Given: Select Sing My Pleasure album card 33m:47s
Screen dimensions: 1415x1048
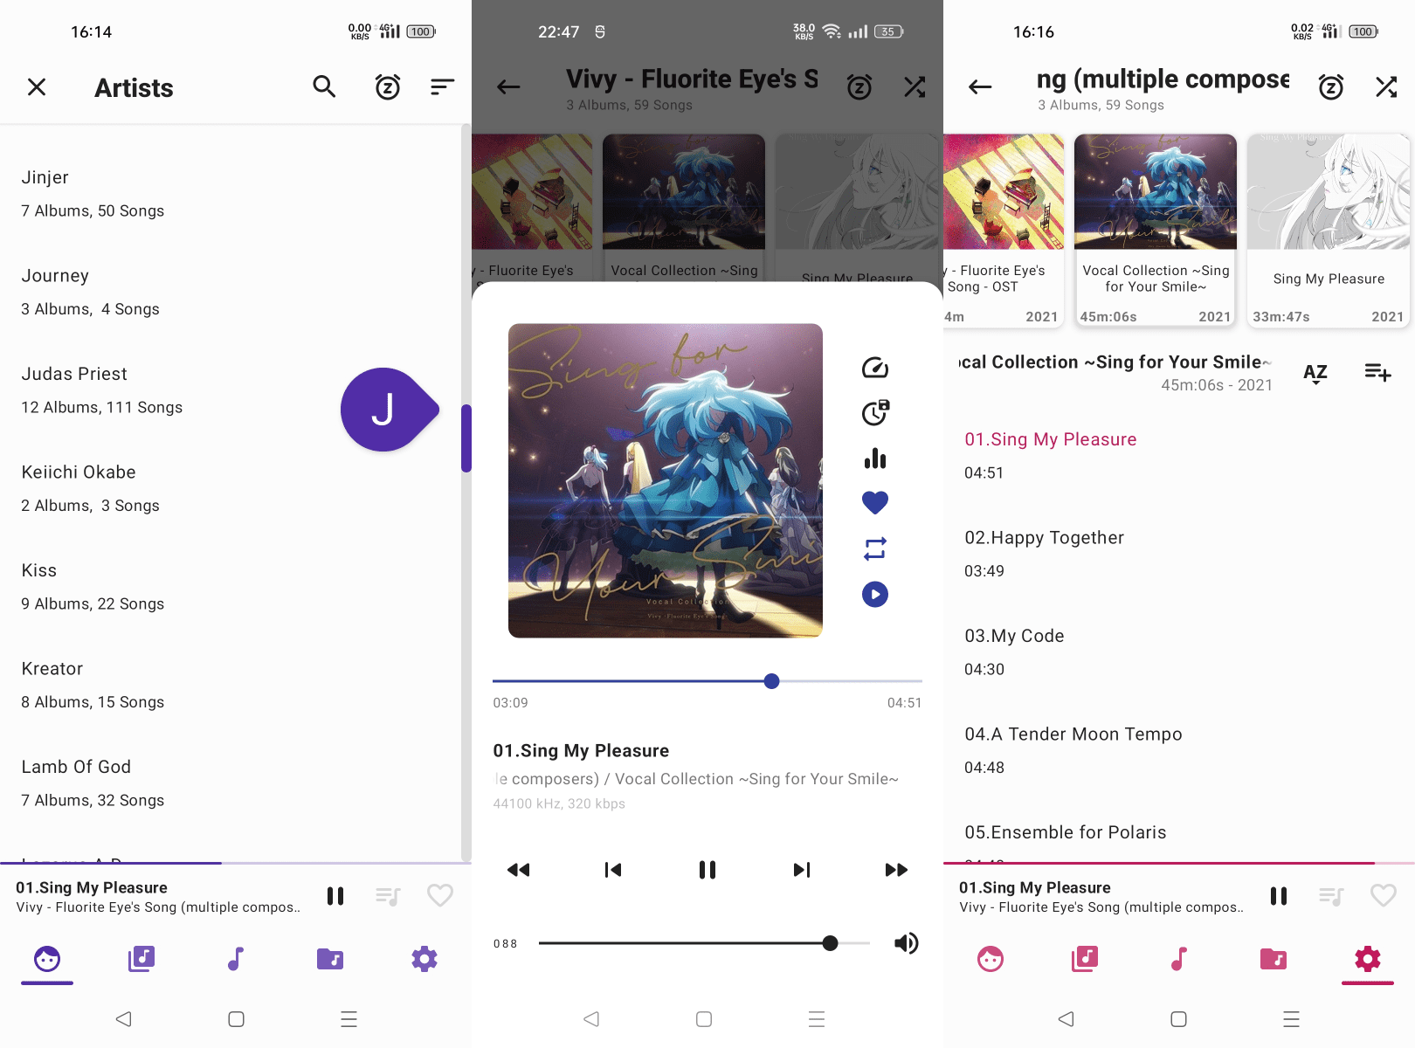Looking at the screenshot, I should [1329, 231].
